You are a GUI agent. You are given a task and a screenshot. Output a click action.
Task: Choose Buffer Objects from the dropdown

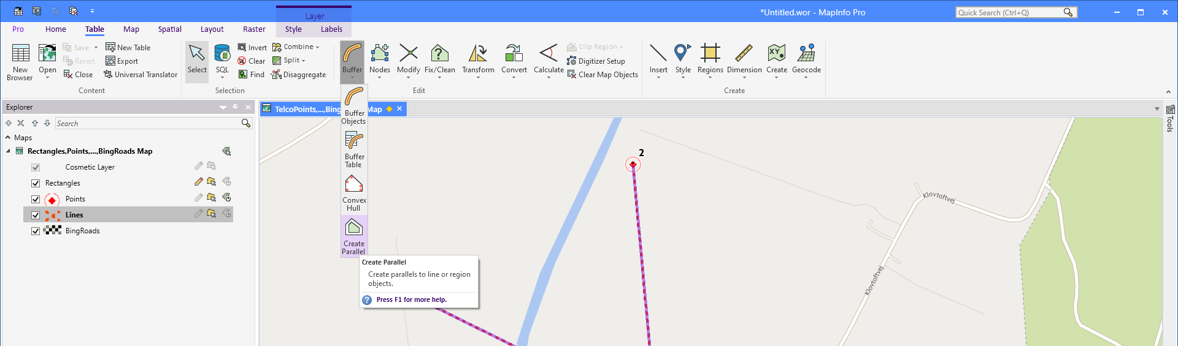coord(354,106)
